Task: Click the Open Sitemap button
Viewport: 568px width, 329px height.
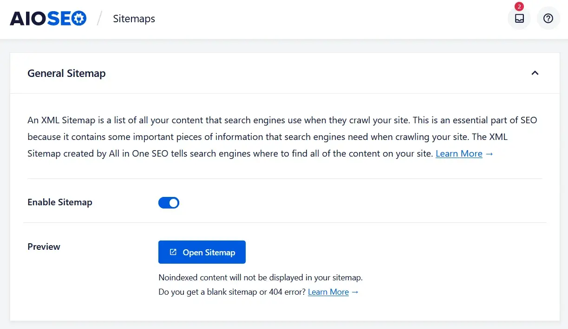Action: (202, 252)
